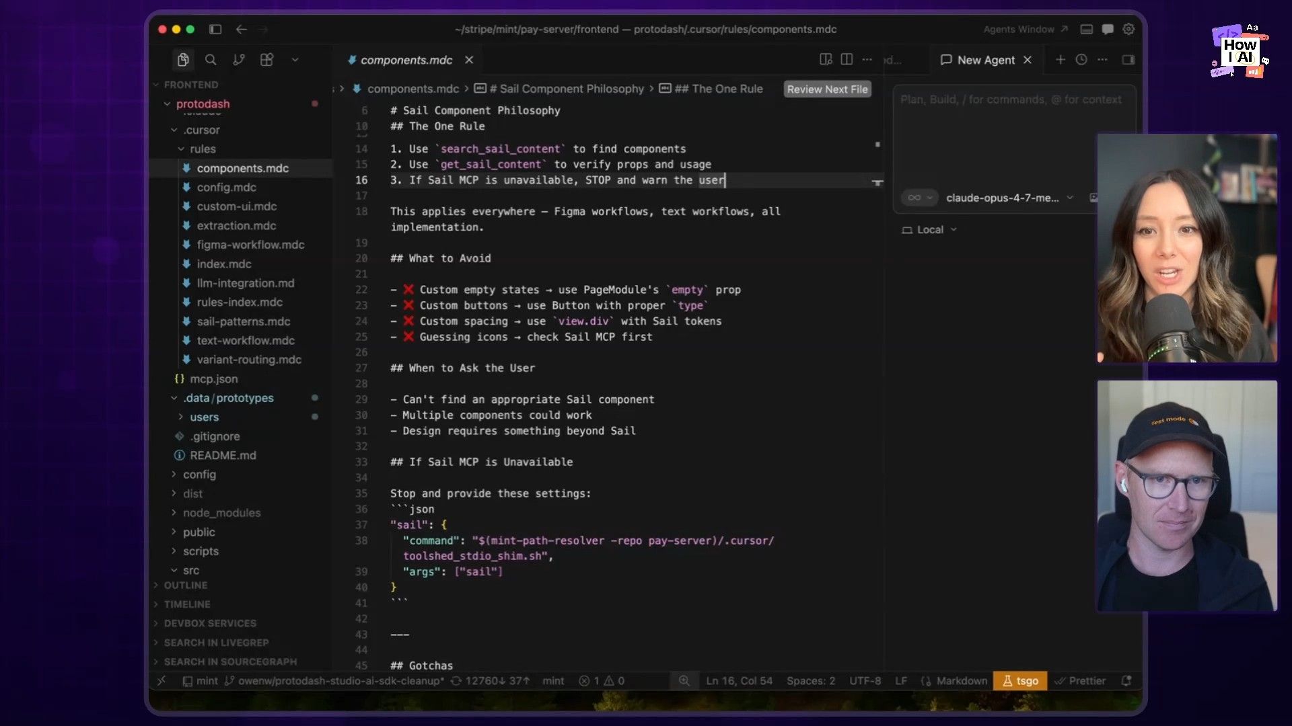Sync changes 12760 down 37 up
This screenshot has width=1292, height=726.
[x=491, y=681]
